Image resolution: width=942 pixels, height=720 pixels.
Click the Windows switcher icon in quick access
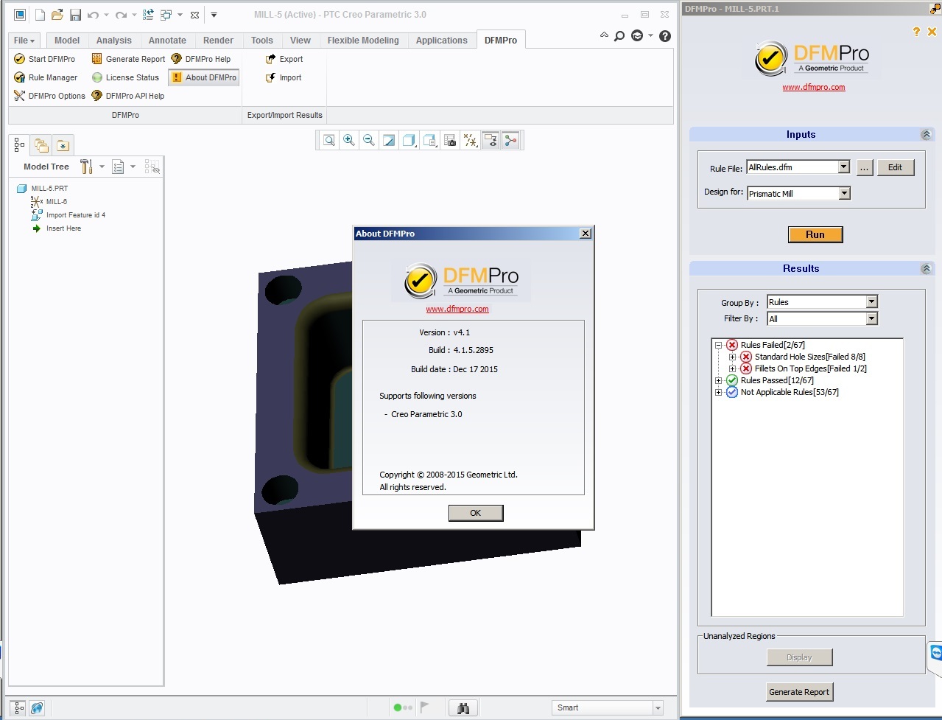(x=166, y=15)
